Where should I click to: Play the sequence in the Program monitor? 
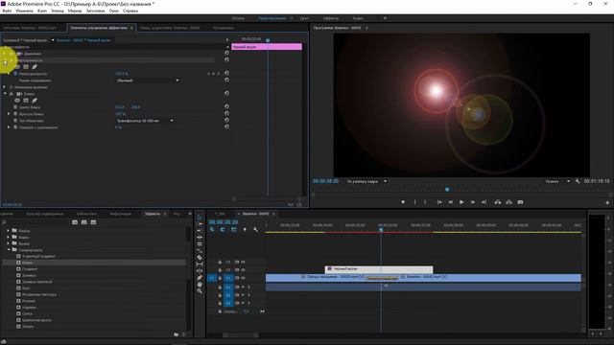click(461, 202)
